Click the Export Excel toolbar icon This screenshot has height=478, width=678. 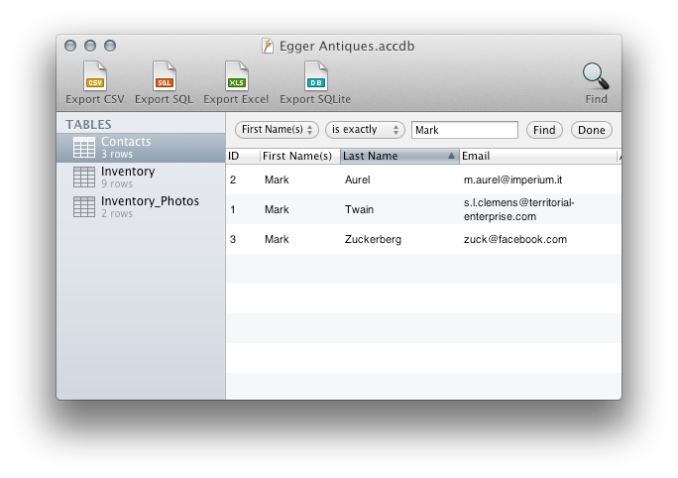click(x=236, y=76)
